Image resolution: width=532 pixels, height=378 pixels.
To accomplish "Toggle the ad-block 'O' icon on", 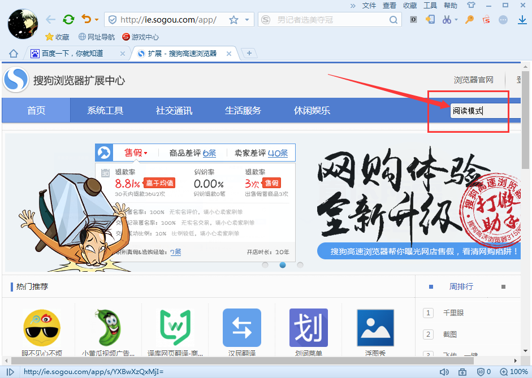I will click(412, 19).
